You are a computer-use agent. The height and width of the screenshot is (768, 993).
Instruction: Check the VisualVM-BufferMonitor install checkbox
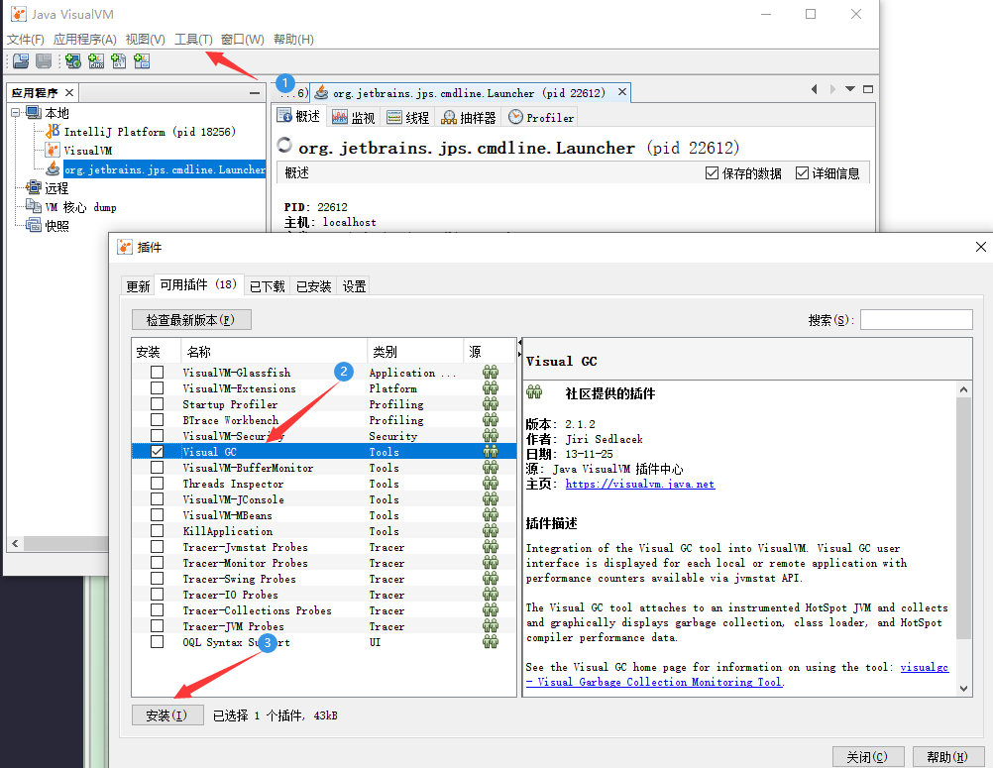157,468
